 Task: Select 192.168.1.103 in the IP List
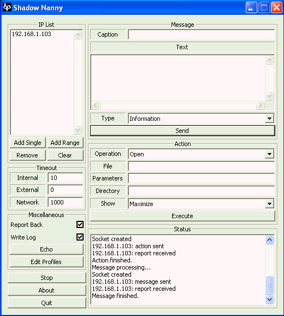(32, 34)
